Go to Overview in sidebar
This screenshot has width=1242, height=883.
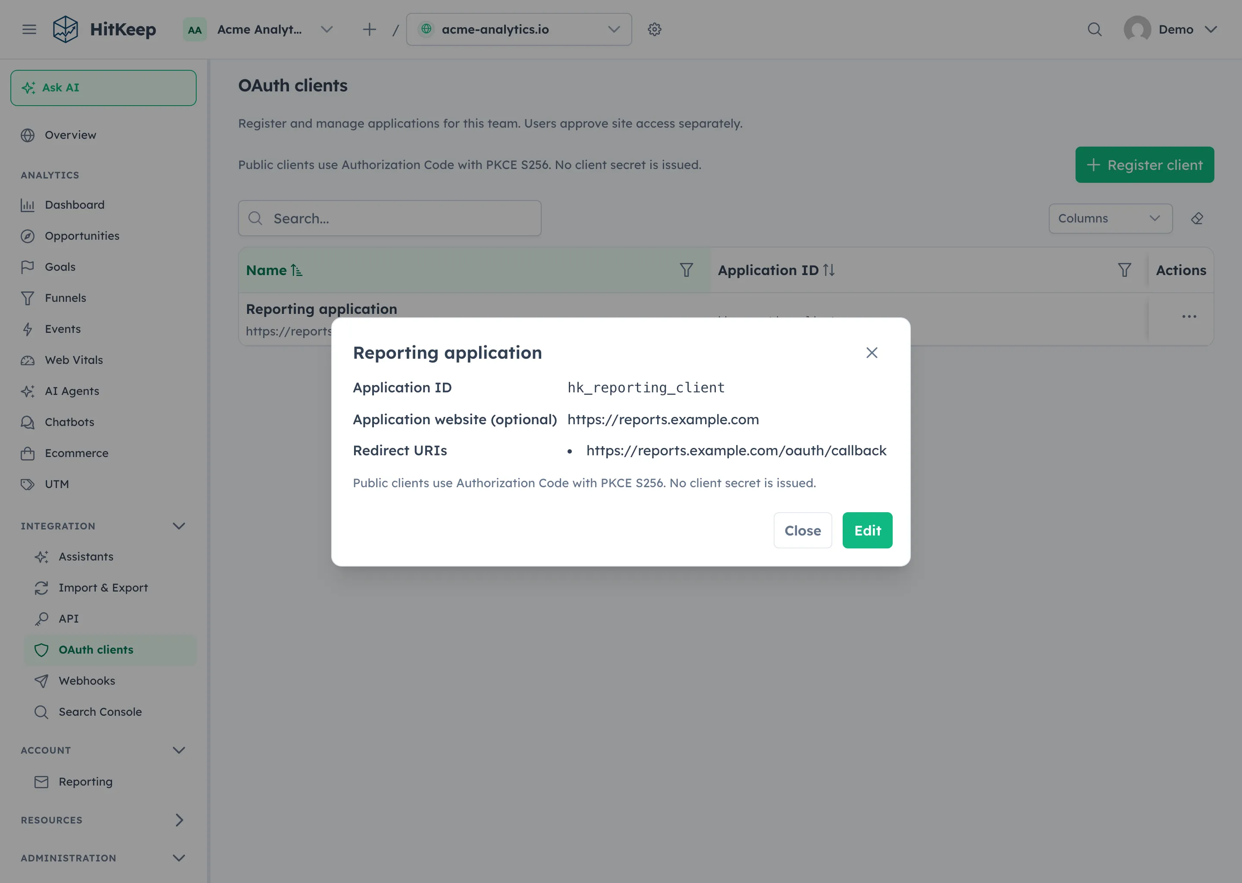click(x=103, y=135)
